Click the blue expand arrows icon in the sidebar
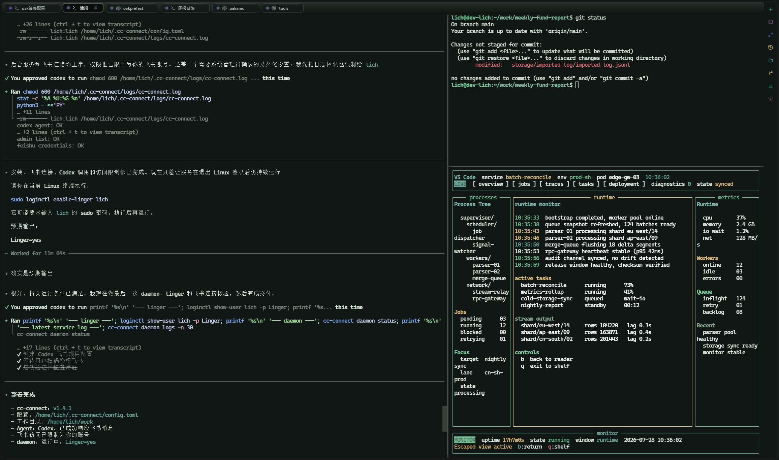This screenshot has height=460, width=779. click(771, 35)
